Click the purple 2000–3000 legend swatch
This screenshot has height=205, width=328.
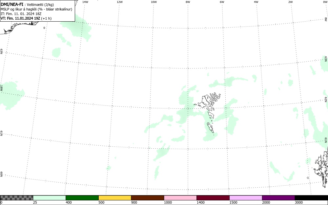point(278,198)
